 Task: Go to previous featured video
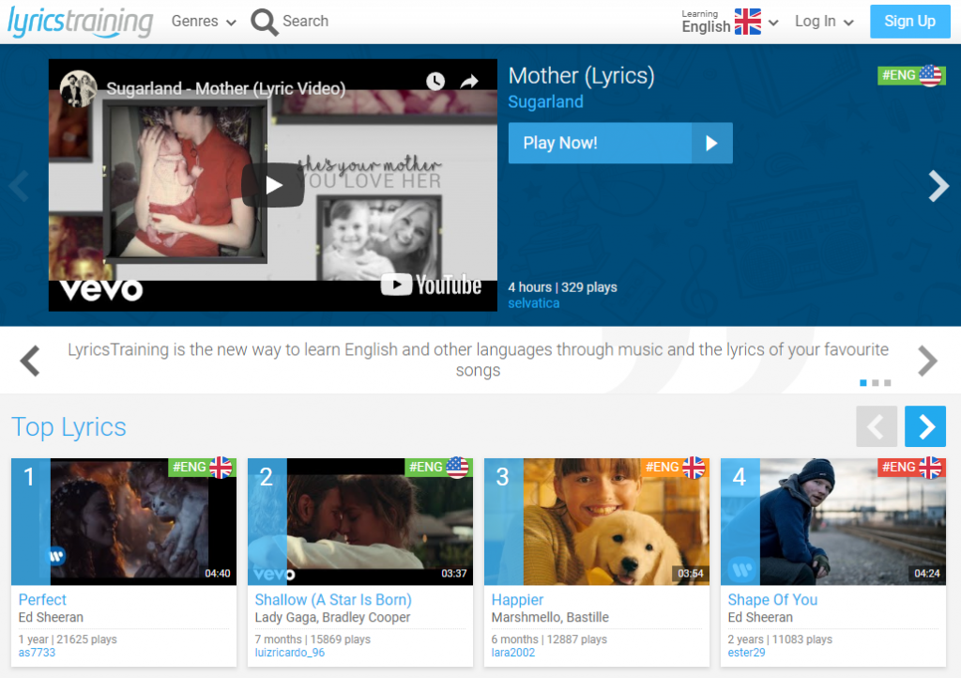pyautogui.click(x=20, y=186)
